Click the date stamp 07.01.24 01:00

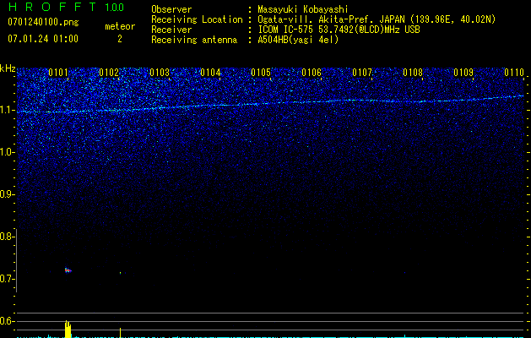point(43,39)
